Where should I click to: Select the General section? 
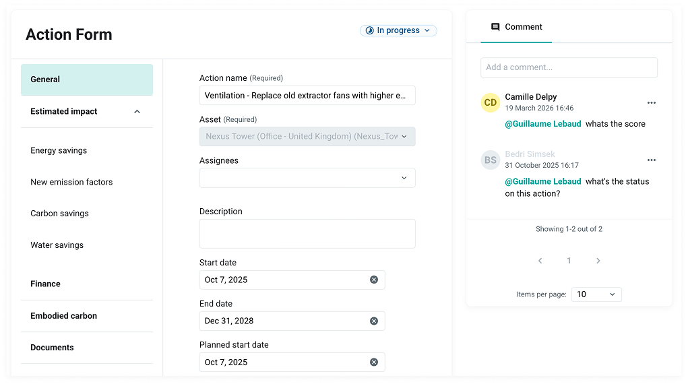pyautogui.click(x=87, y=79)
